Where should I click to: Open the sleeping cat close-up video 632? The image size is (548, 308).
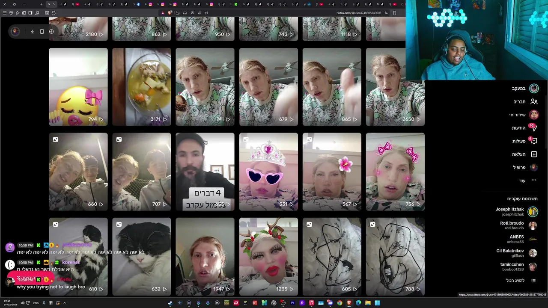[141, 257]
